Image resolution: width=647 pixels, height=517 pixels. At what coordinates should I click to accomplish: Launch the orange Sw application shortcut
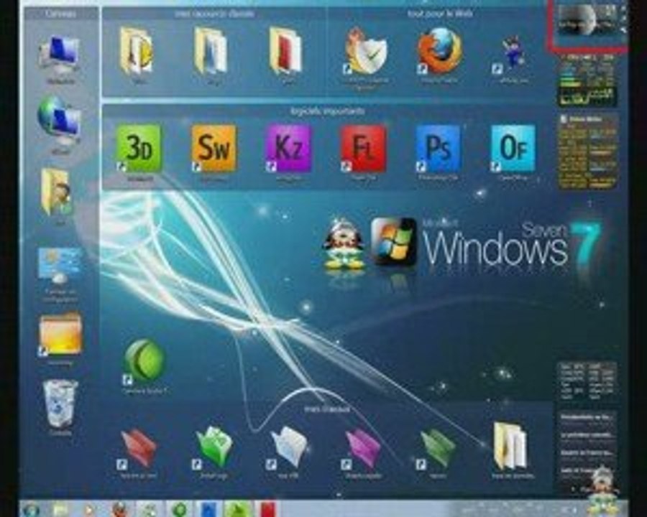pos(214,149)
